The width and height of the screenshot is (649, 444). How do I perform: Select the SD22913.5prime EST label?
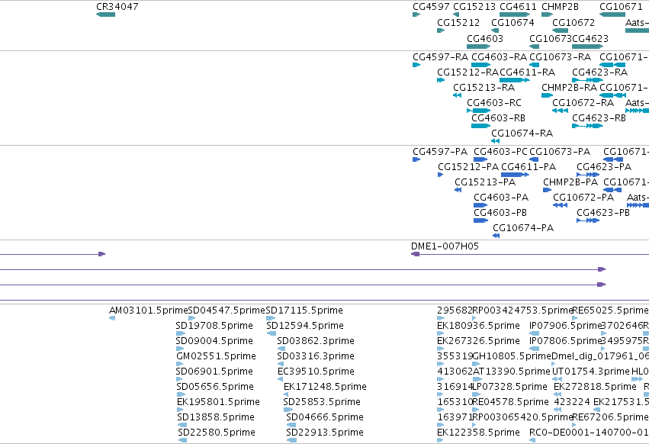point(325,433)
